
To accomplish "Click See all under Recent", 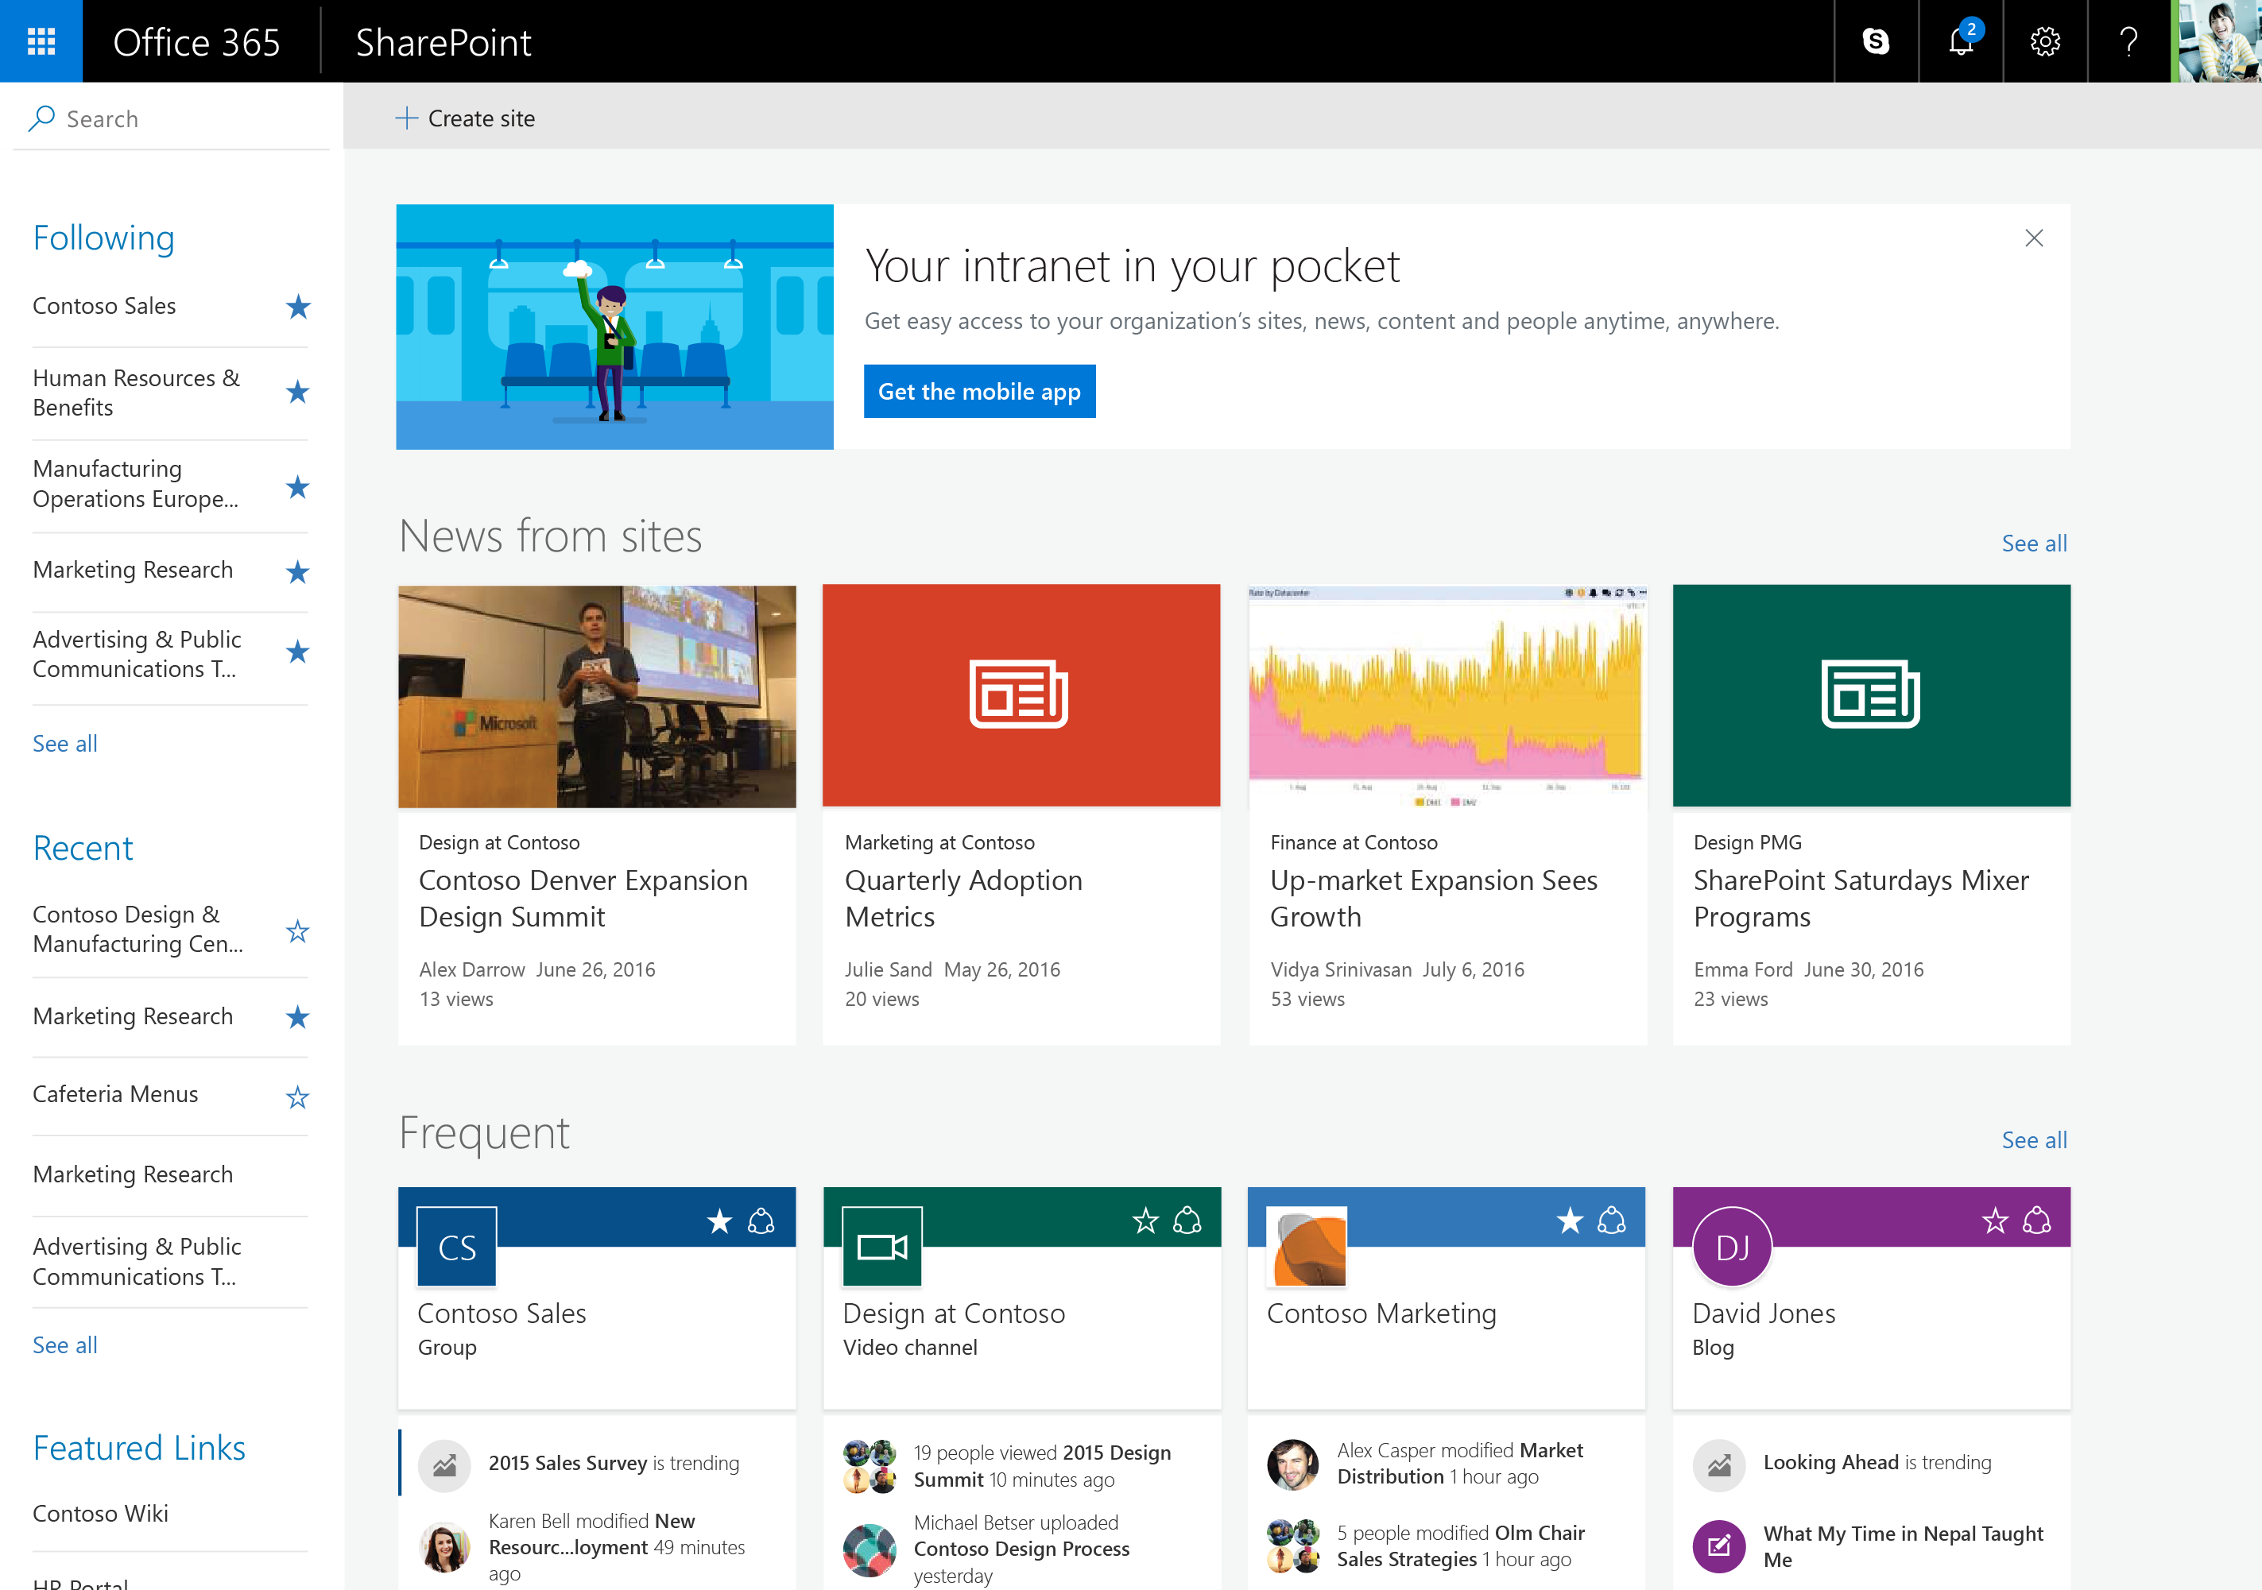I will (65, 1344).
